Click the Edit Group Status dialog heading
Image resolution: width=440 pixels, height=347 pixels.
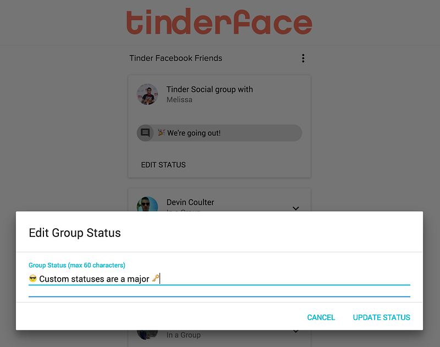pyautogui.click(x=75, y=233)
